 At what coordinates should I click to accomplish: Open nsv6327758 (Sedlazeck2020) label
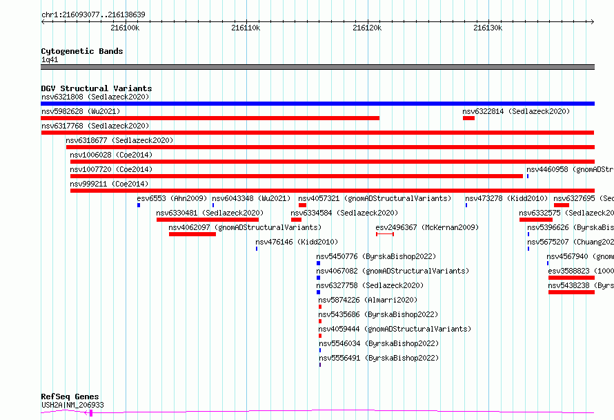pos(370,285)
